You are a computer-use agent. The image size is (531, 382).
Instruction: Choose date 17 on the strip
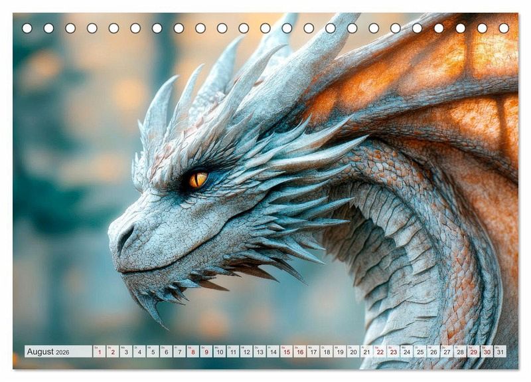coord(313,351)
